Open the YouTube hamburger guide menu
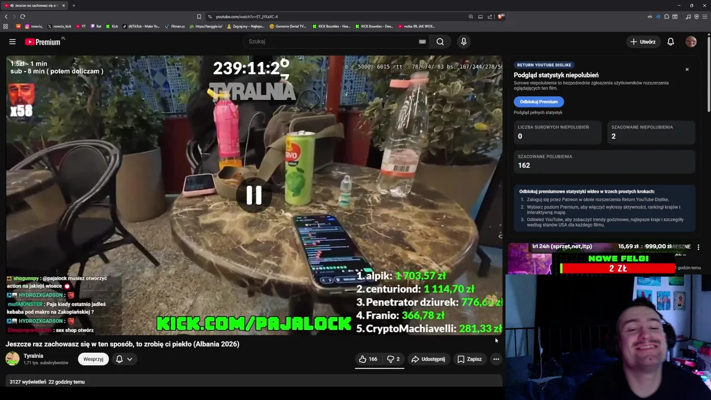The width and height of the screenshot is (711, 400). click(12, 42)
